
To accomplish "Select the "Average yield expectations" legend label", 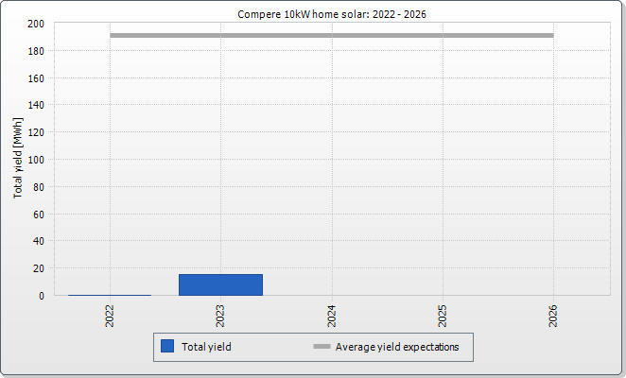I will (x=397, y=347).
